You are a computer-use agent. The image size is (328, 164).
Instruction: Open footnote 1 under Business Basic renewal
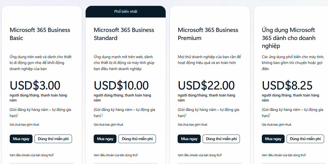pyautogui.click(x=18, y=115)
